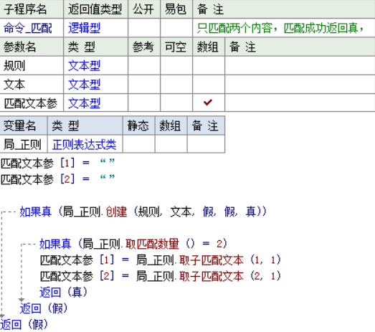Click the 返回 (真) statement
The height and width of the screenshot is (332, 375).
[64, 293]
